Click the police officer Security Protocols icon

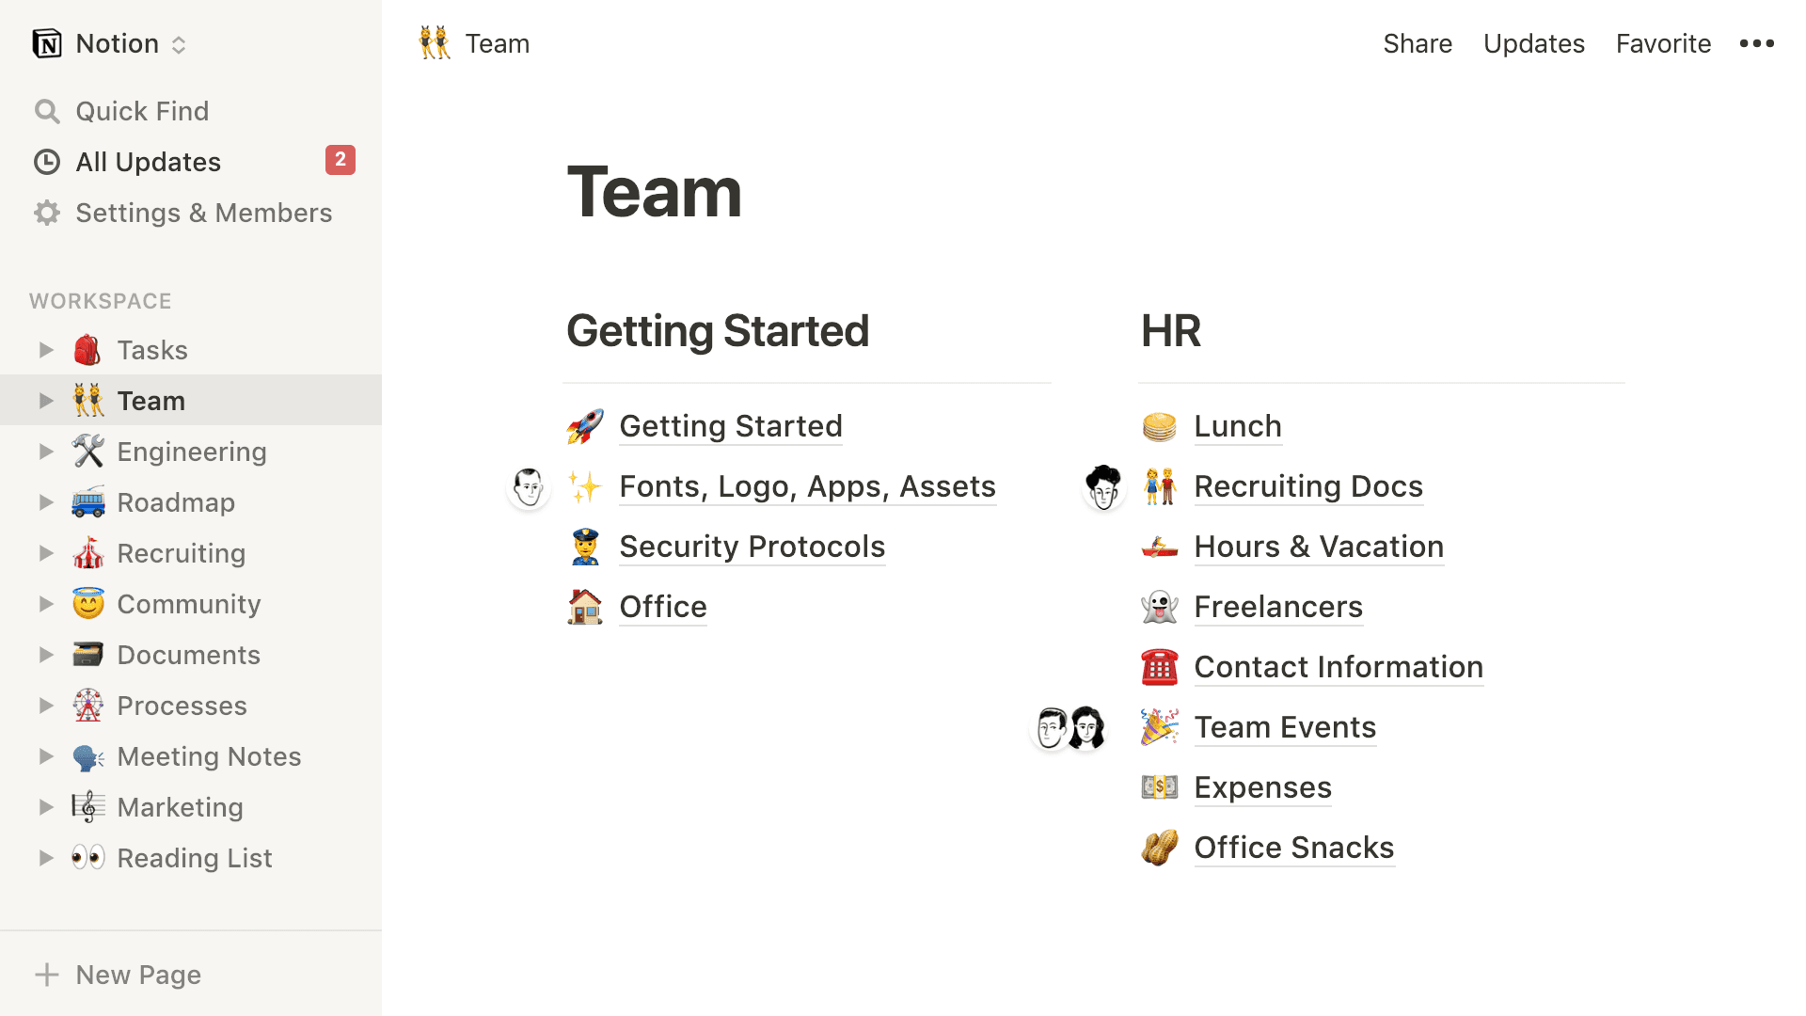[585, 547]
